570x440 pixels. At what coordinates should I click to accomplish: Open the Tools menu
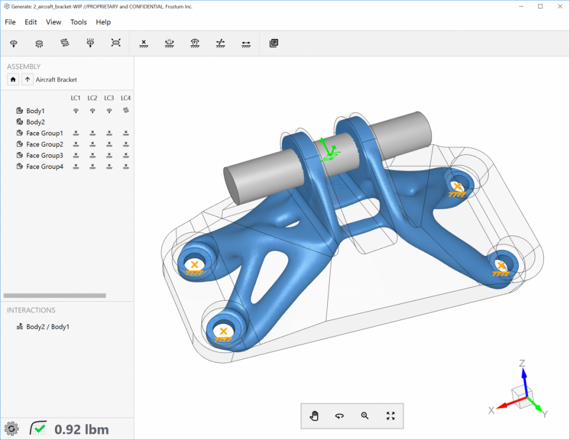tap(78, 22)
